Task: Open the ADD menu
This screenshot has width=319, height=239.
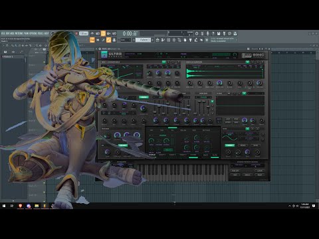Action: (x=12, y=33)
